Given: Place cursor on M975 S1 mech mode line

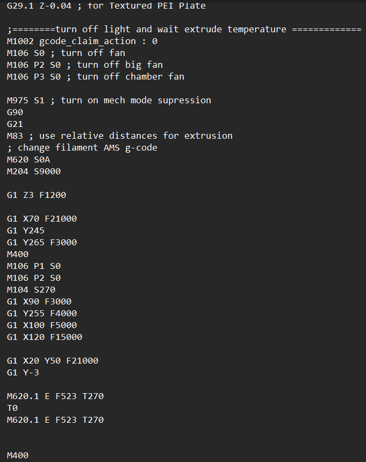Looking at the screenshot, I should point(109,100).
